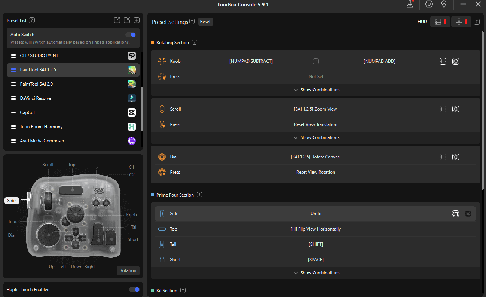Open the Preset List help question mark
This screenshot has width=486, height=297.
(32, 20)
